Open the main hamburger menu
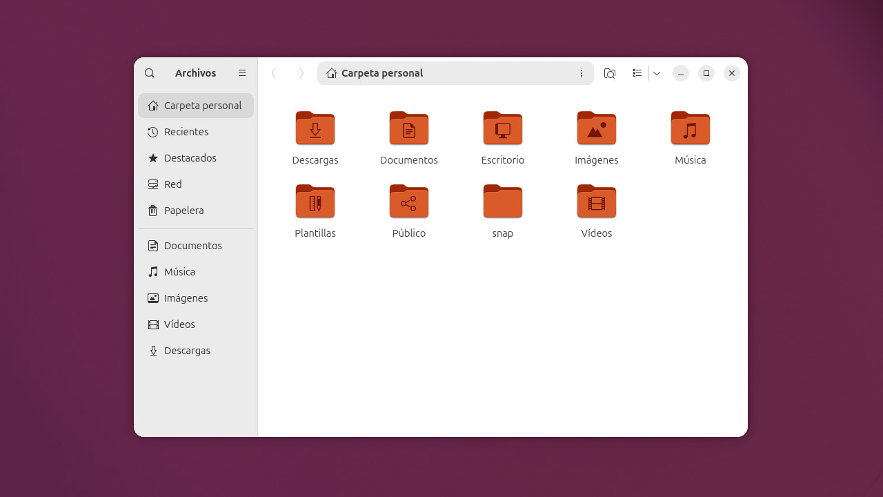Image resolution: width=883 pixels, height=497 pixels. pyautogui.click(x=242, y=72)
